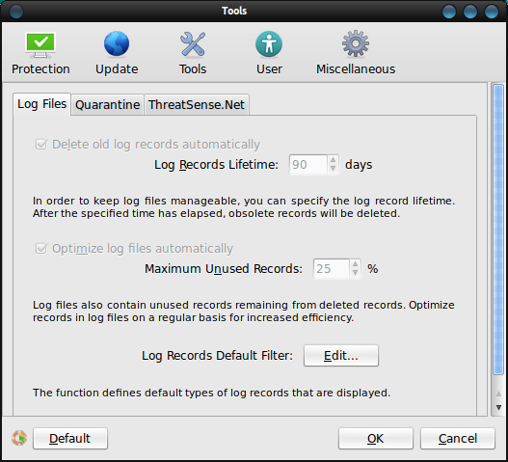
Task: Dismiss the dialog with Cancel
Action: point(458,438)
